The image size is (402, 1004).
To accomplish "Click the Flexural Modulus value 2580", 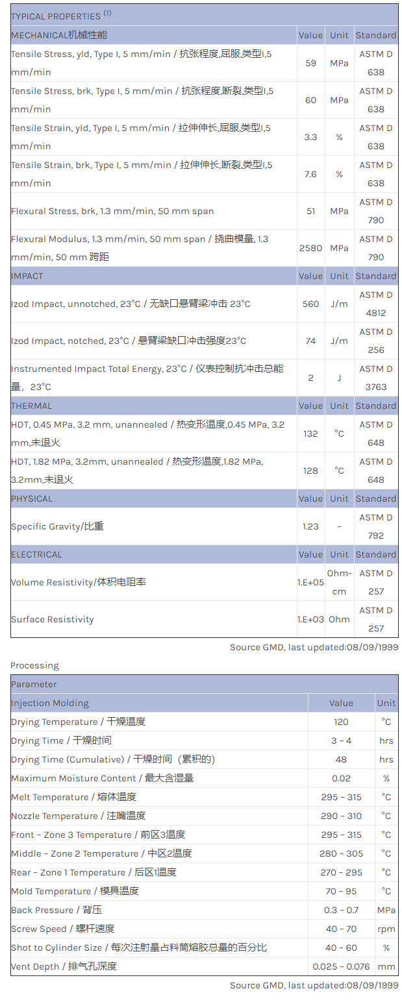I will pyautogui.click(x=310, y=248).
